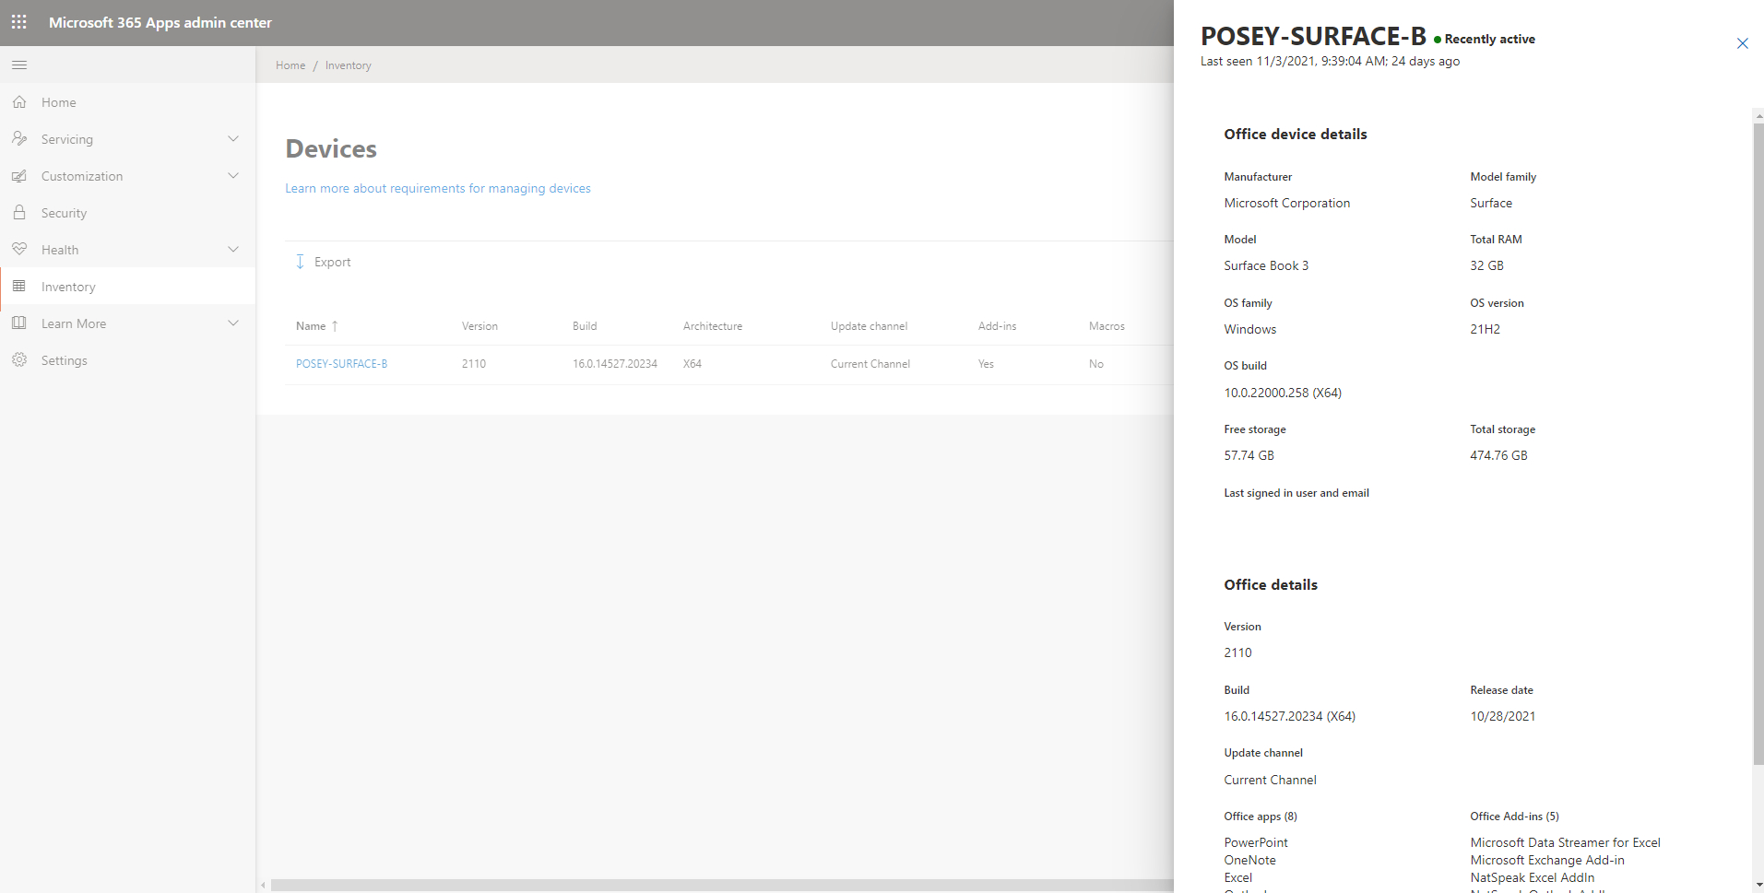Screen dimensions: 1764x893
Task: Click the 57.74 GB free storage value
Action: pos(1249,455)
